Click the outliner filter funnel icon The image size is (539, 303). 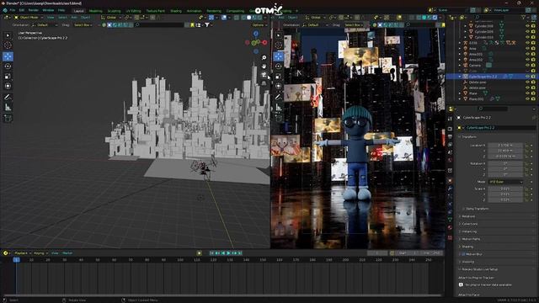point(524,17)
